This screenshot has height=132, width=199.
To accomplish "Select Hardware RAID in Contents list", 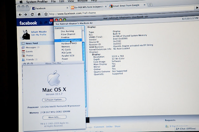I will (x=69, y=43).
